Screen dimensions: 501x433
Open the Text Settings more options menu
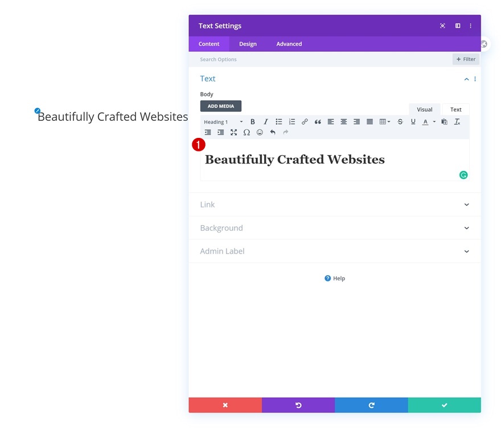(x=471, y=26)
